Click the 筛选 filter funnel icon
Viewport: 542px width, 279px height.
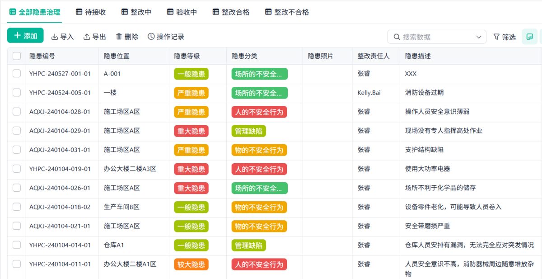[x=496, y=37]
